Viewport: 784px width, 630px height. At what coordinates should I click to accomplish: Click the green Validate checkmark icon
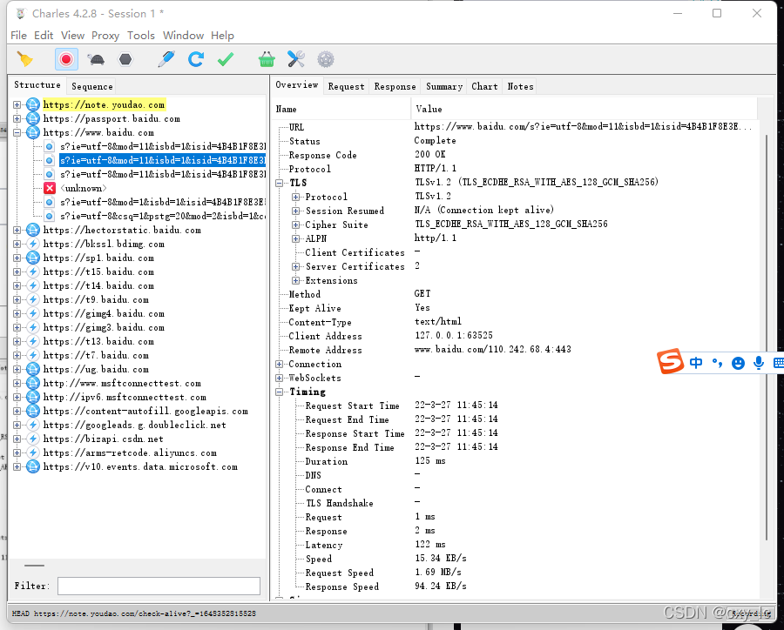click(x=226, y=59)
